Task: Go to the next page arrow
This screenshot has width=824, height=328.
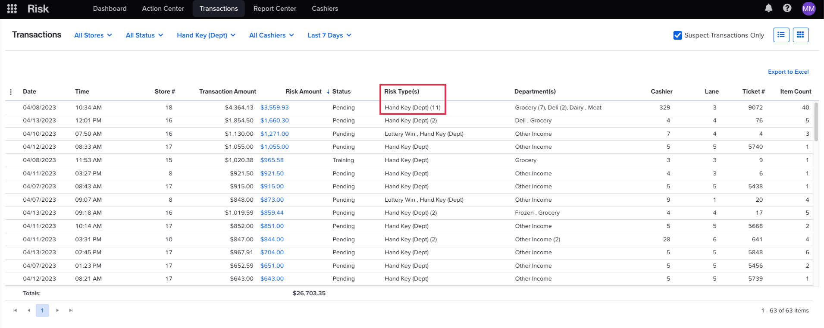Action: click(57, 310)
